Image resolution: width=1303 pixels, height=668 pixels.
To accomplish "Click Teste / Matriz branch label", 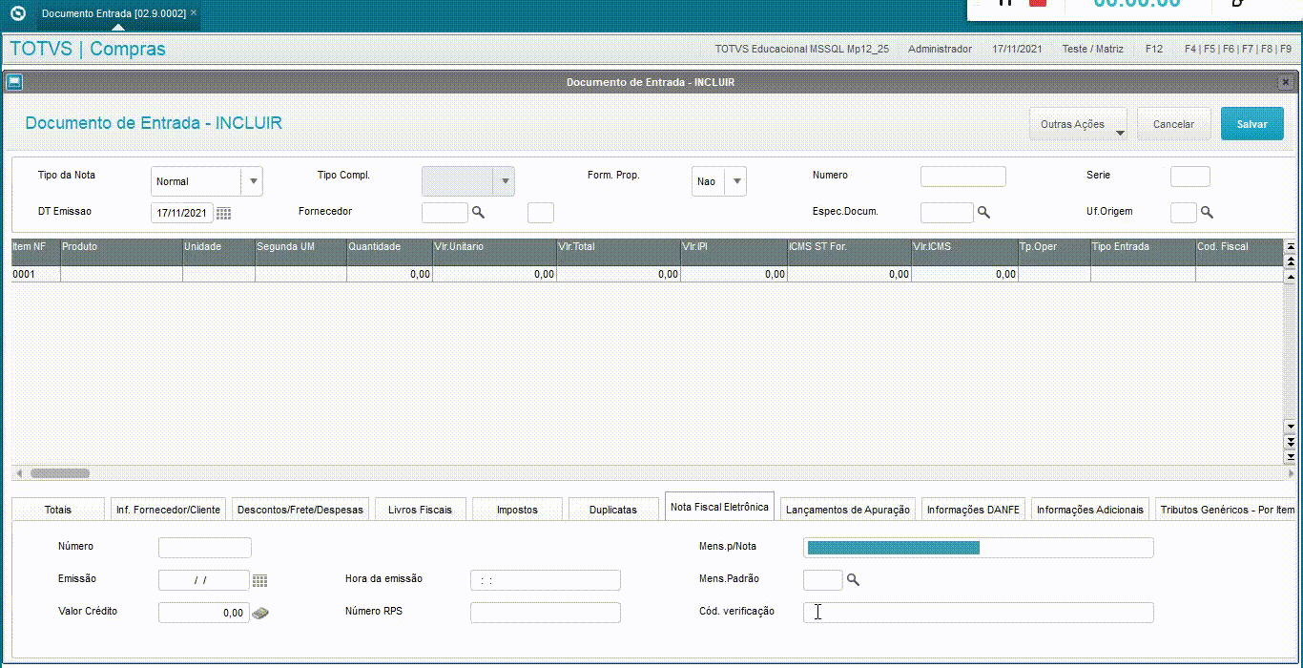I will [1093, 49].
